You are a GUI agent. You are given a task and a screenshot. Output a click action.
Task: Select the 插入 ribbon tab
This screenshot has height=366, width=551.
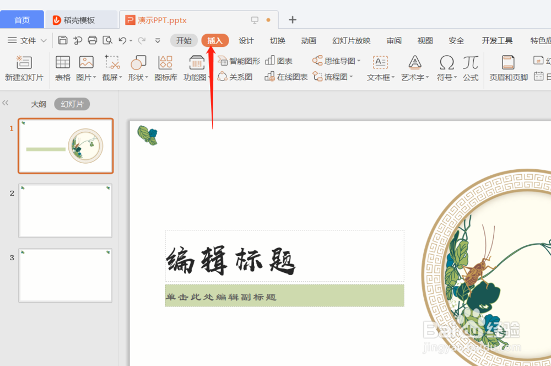point(215,40)
